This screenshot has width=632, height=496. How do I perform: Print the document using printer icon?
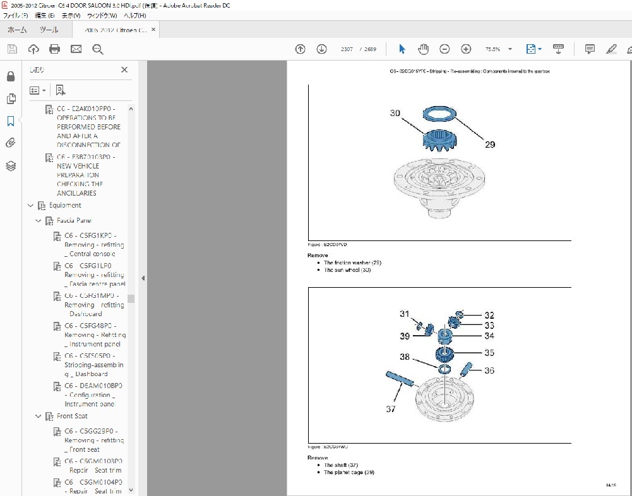pyautogui.click(x=54, y=49)
